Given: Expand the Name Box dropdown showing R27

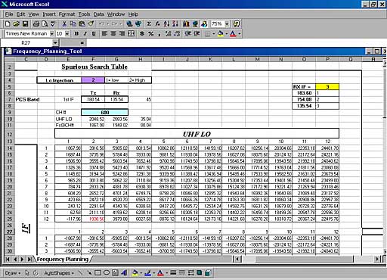Looking at the screenshot, I should [55, 43].
